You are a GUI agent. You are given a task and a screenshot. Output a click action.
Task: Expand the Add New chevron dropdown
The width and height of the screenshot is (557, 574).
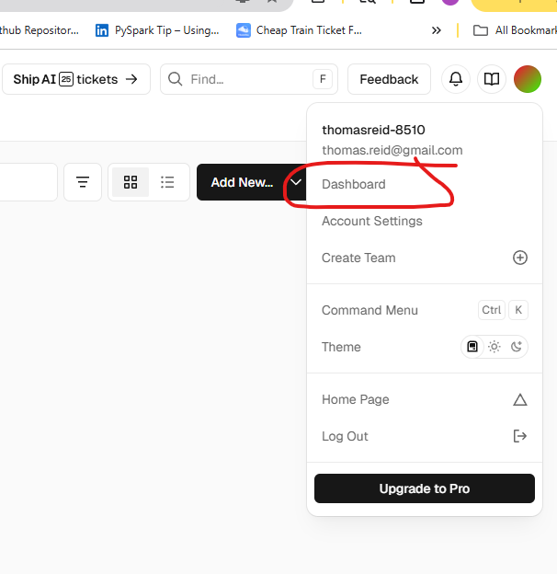click(x=296, y=182)
